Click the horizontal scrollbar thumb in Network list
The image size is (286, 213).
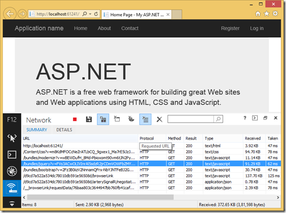coord(100,197)
